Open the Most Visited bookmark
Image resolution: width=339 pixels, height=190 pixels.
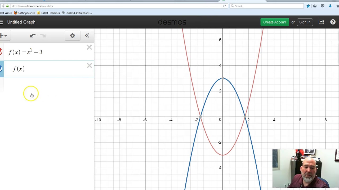point(6,13)
